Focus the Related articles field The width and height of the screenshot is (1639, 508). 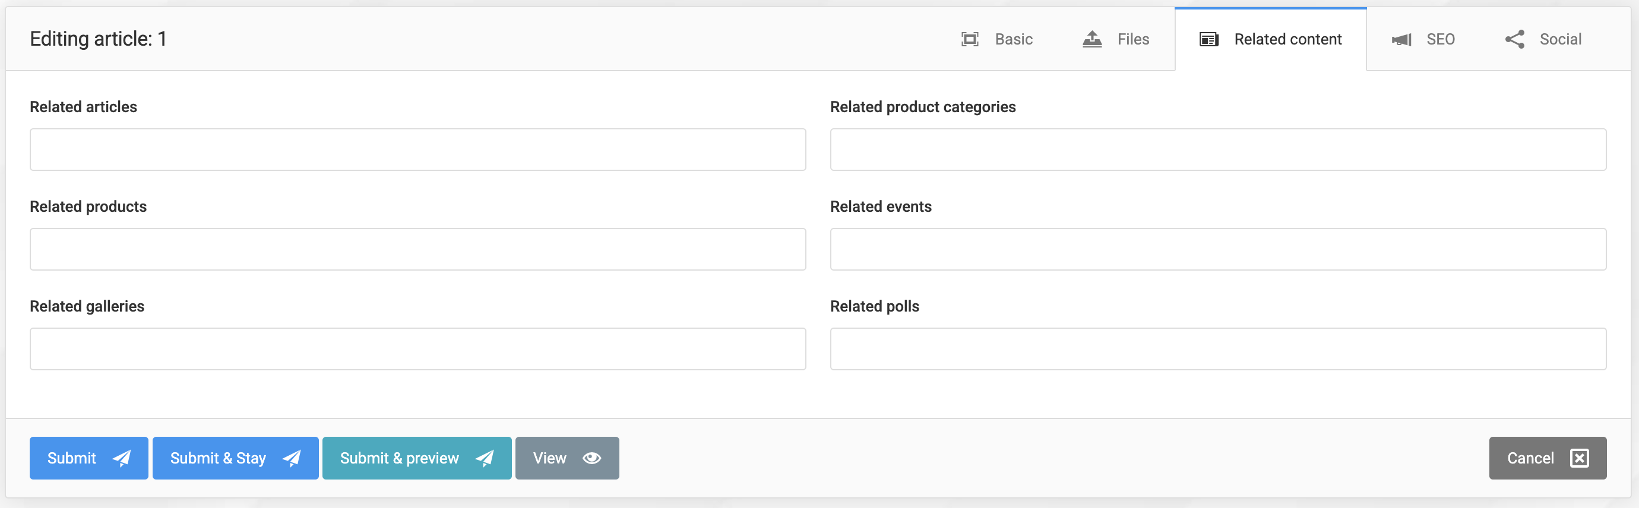click(417, 150)
